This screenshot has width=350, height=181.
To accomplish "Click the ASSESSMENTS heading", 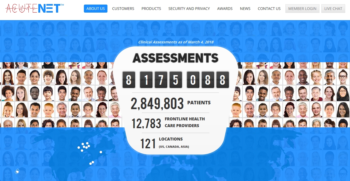I will click(176, 58).
